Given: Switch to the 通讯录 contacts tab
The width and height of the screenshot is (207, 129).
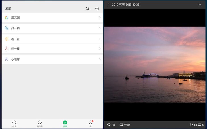Looking at the screenshot, I should (40, 124).
